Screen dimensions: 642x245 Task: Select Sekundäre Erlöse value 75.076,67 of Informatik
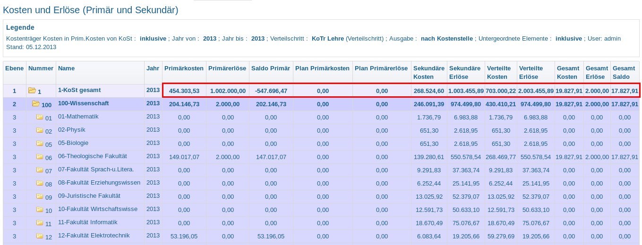point(466,223)
